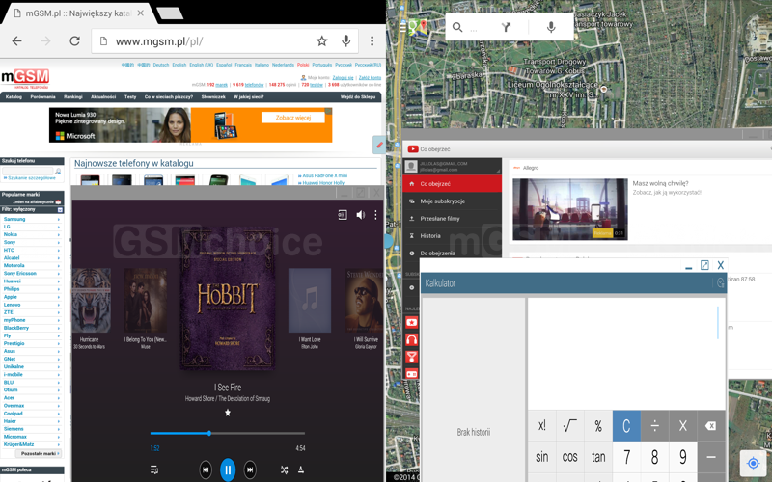The height and width of the screenshot is (482, 772).
Task: Open music player three-dot overflow menu
Action: tap(375, 215)
